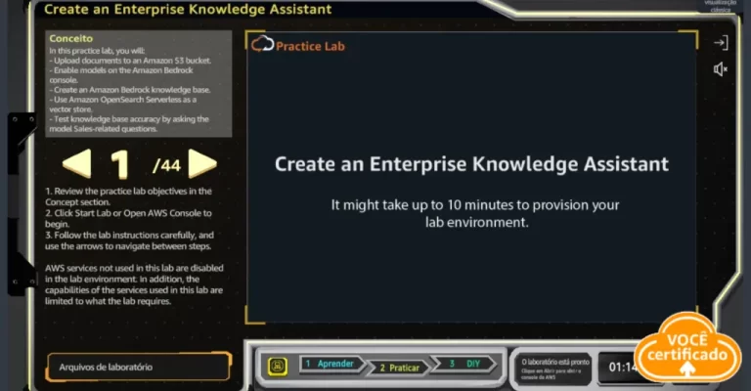Click the exit arrow icon at top right

pyautogui.click(x=721, y=43)
